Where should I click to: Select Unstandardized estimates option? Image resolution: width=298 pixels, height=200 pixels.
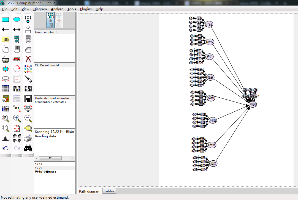pos(55,98)
